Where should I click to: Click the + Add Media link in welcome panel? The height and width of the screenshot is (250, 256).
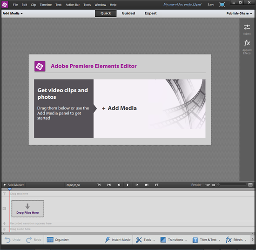point(119,108)
